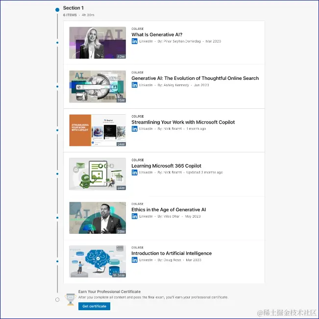Click By: Nick Brazzi under Streamlining Your Work
The height and width of the screenshot is (319, 319).
(x=170, y=129)
